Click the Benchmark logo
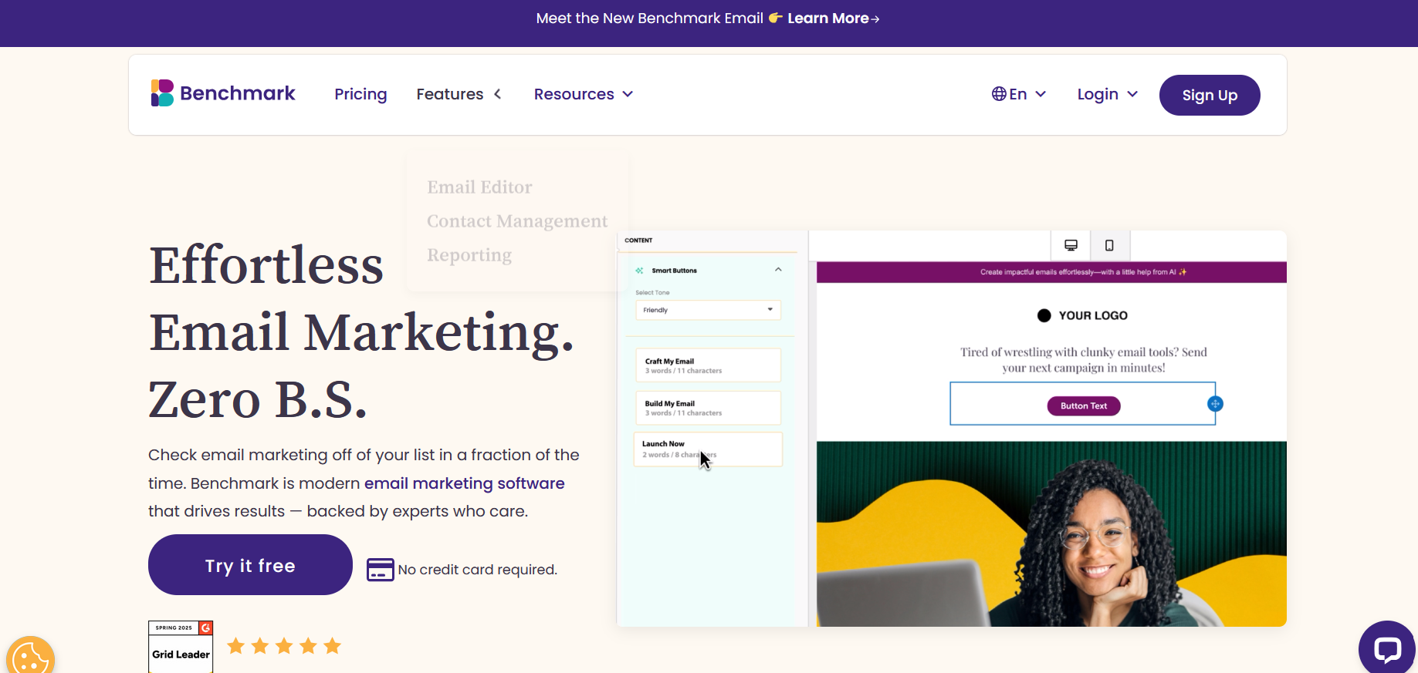 [x=223, y=93]
